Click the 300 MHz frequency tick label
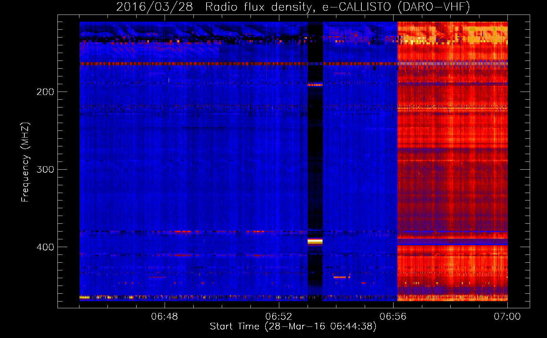 coord(45,169)
